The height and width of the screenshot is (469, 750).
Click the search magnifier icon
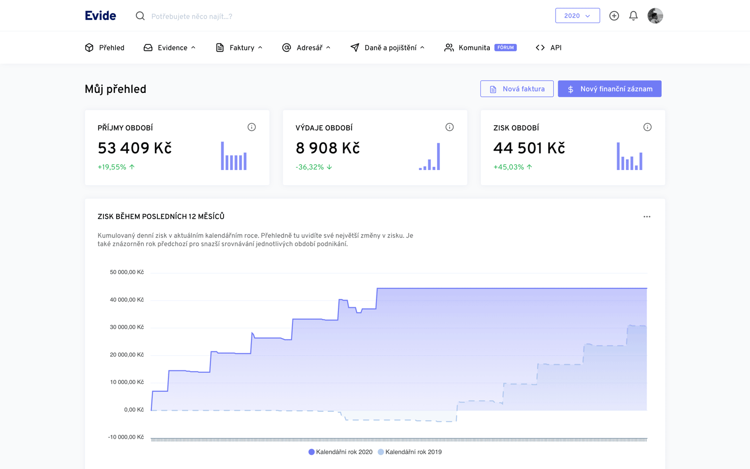tap(140, 16)
